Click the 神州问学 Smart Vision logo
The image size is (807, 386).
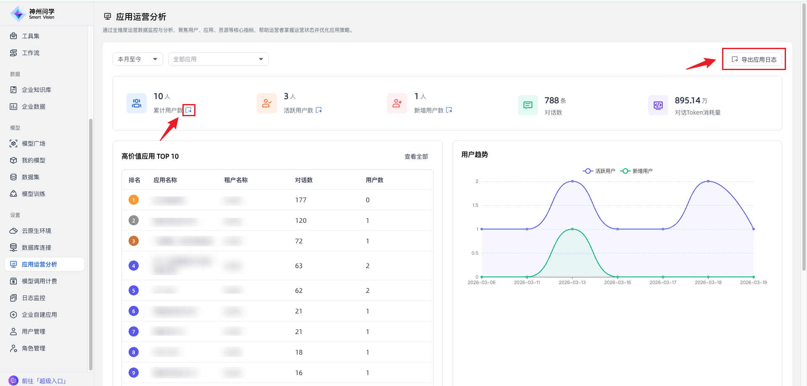33,13
